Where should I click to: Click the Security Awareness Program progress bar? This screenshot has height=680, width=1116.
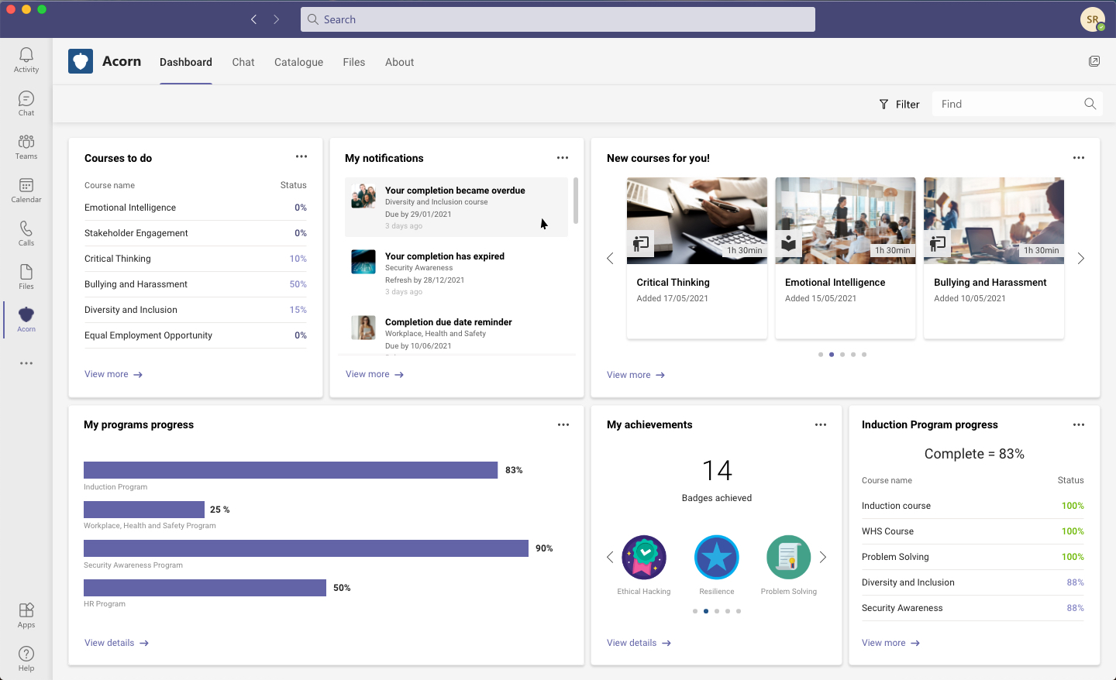306,548
